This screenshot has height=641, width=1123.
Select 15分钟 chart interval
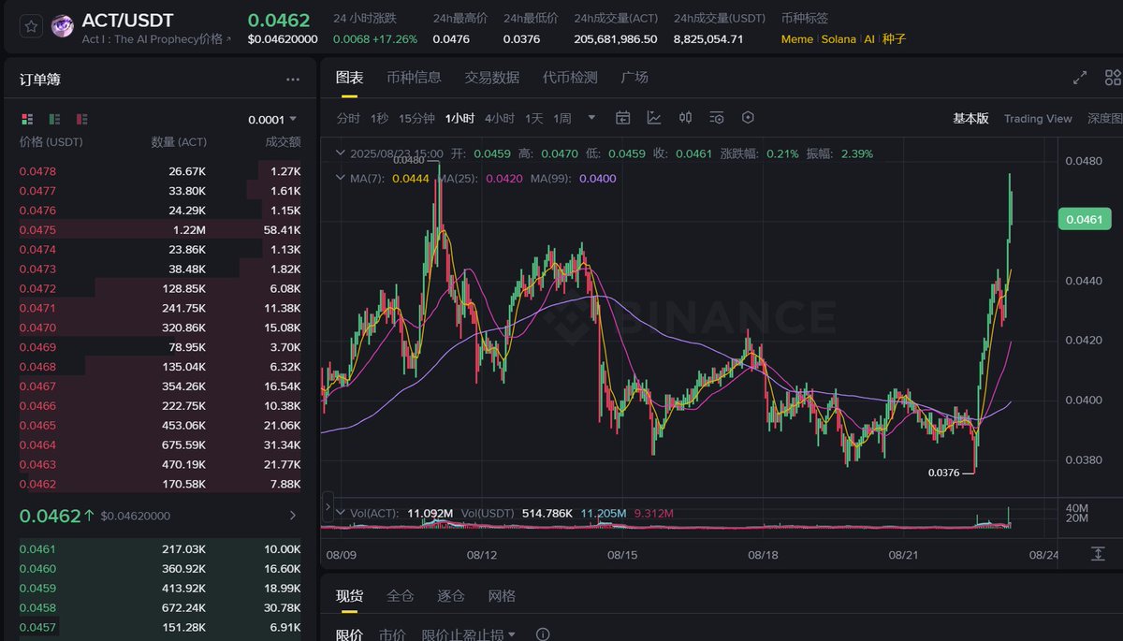pyautogui.click(x=416, y=118)
